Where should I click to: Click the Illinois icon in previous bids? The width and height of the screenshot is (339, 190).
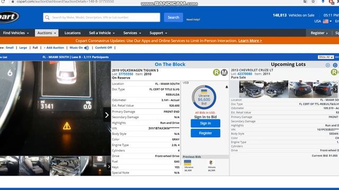pyautogui.click(x=211, y=163)
